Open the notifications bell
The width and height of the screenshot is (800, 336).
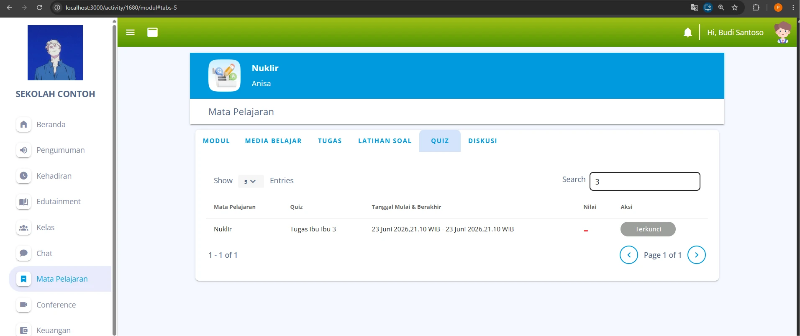687,32
